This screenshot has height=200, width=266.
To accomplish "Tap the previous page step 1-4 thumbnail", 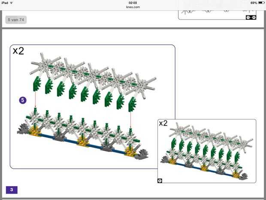I will coord(217,15).
